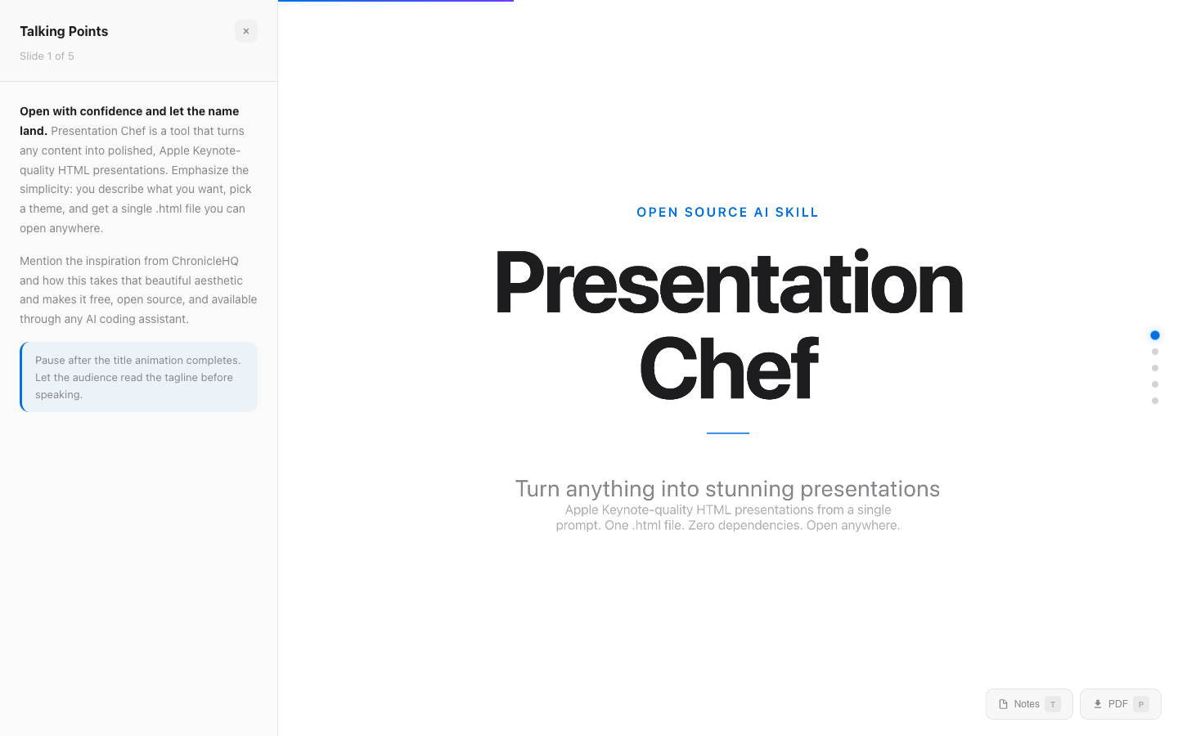Click the download icon in PDF button
The width and height of the screenshot is (1178, 736).
pos(1098,704)
